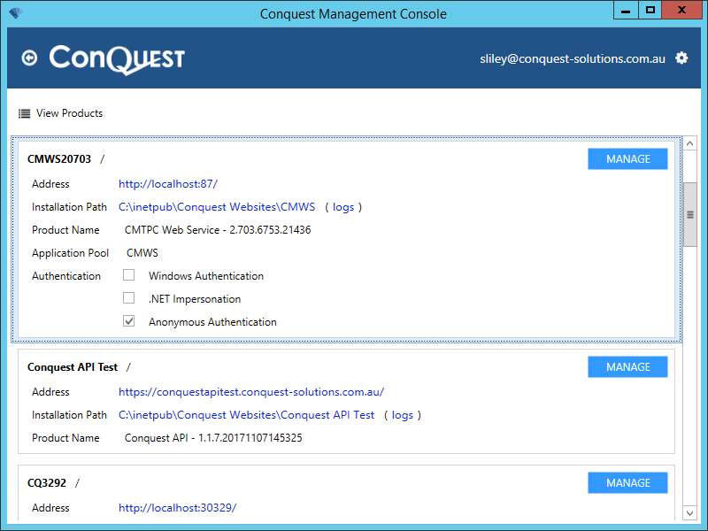The image size is (708, 531).
Task: Click the vertical scrollbar thumb
Action: [689, 214]
